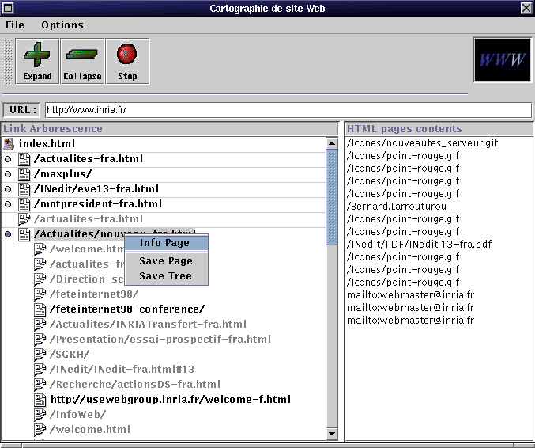Viewport: 535px width, 448px height.
Task: Click the index.html root page icon
Action: pyautogui.click(x=9, y=144)
